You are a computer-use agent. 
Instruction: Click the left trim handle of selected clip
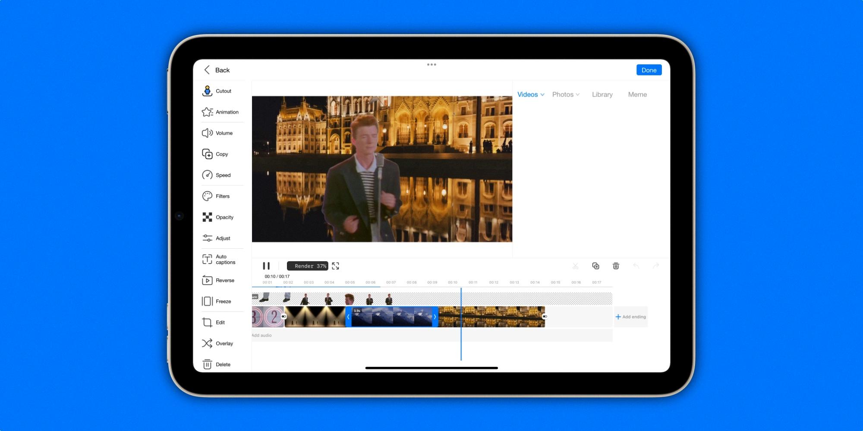(349, 317)
